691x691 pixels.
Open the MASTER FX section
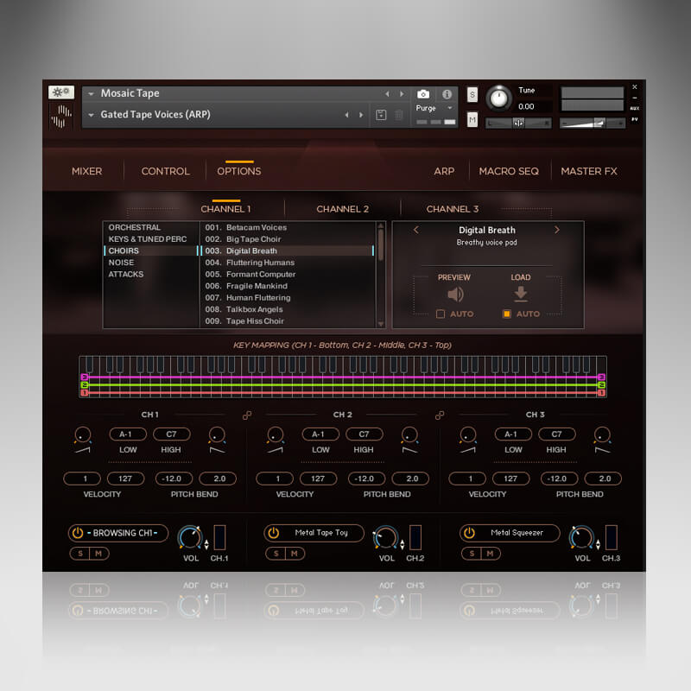588,171
